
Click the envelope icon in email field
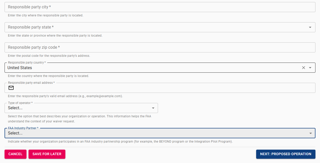click(x=11, y=88)
